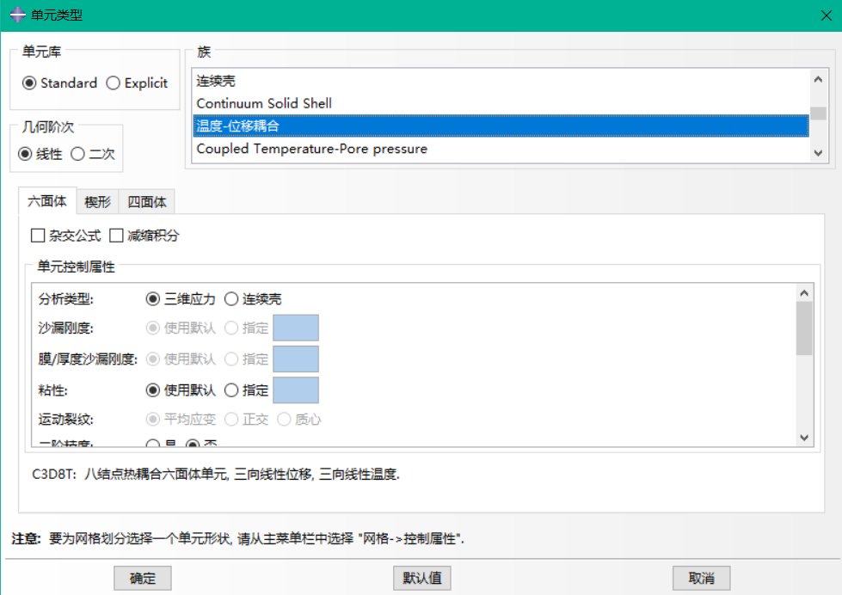
Task: Click the 粘性 value input field
Action: click(296, 390)
